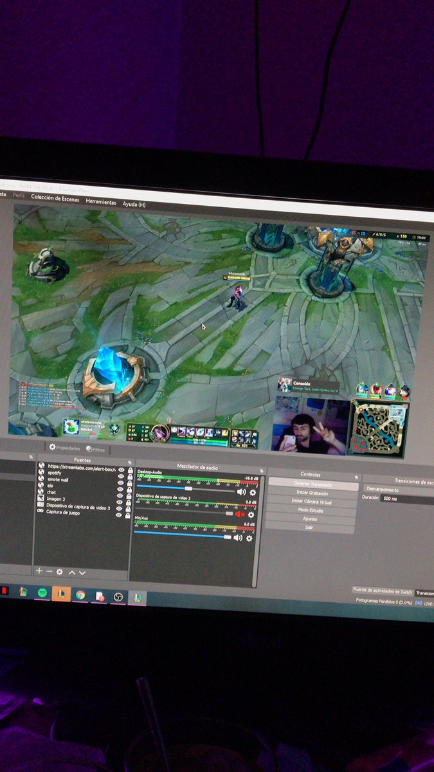Open the Ayuda (H) menu
This screenshot has width=434, height=772.
[x=134, y=205]
